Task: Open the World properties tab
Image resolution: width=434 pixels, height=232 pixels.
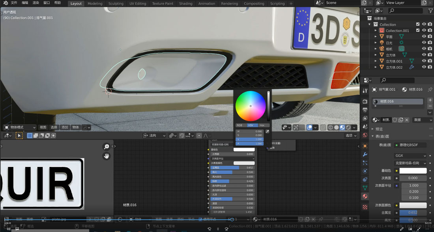Action: click(x=365, y=135)
